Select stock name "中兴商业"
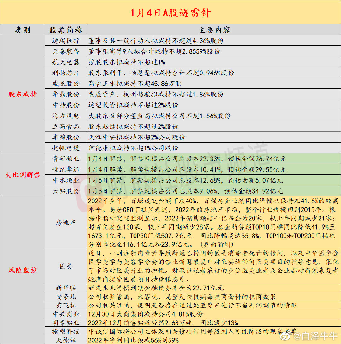 point(66,314)
